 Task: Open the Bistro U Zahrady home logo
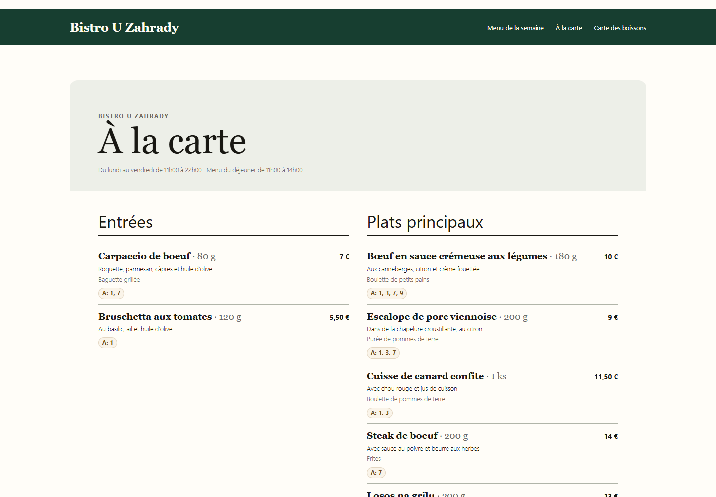coord(124,27)
